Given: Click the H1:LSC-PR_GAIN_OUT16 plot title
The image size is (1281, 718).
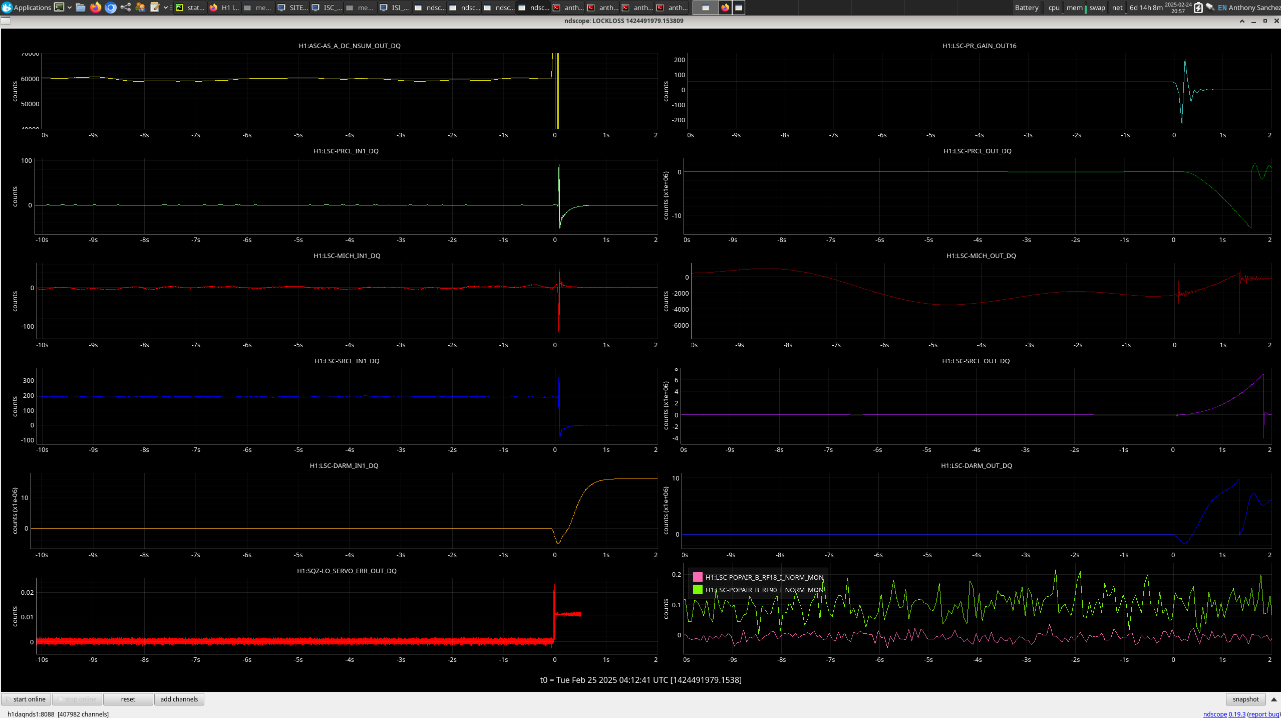Looking at the screenshot, I should pyautogui.click(x=979, y=46).
